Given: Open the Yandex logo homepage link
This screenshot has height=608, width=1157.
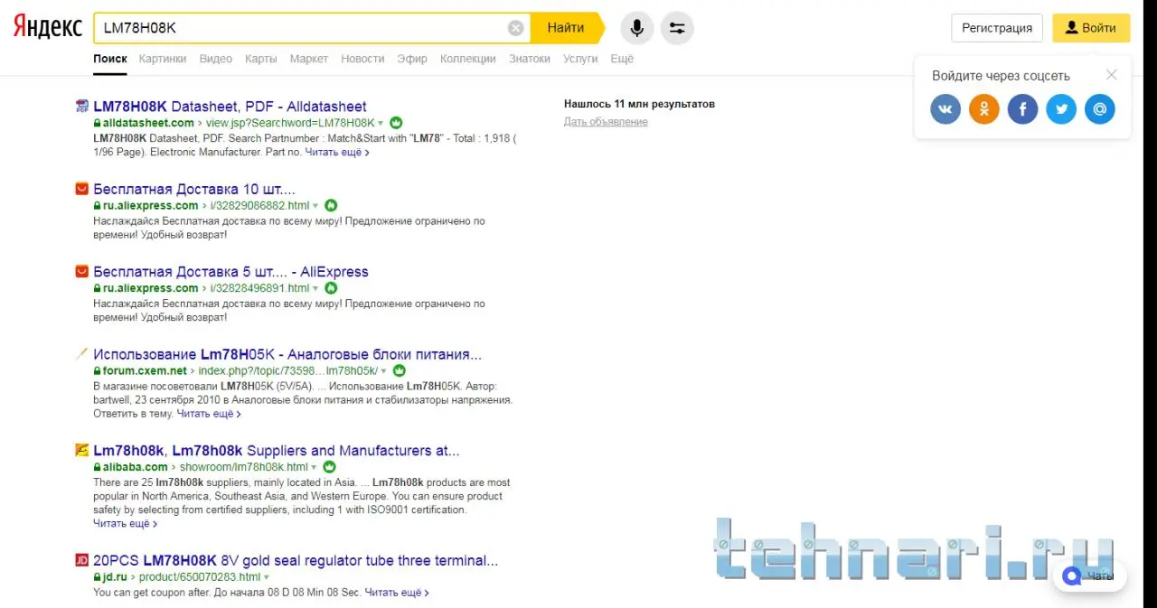Looking at the screenshot, I should click(x=47, y=27).
